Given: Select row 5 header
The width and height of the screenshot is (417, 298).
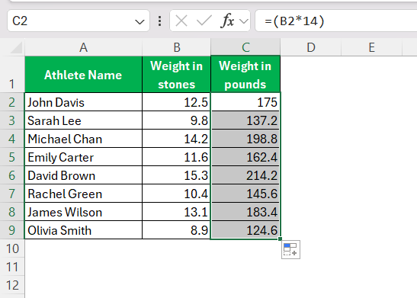Looking at the screenshot, I should 12,157.
